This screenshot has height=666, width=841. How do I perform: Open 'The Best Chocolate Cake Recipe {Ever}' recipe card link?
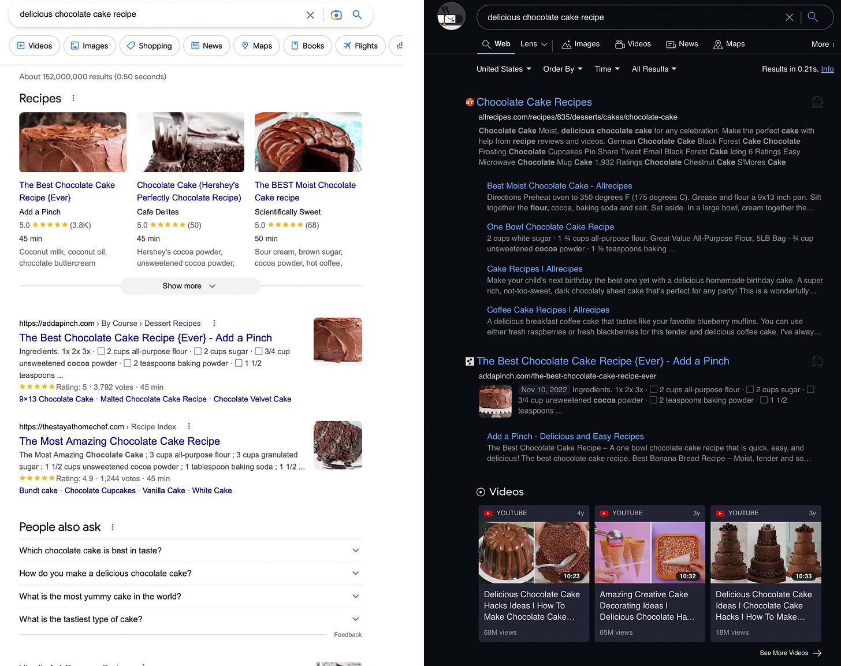coord(67,191)
